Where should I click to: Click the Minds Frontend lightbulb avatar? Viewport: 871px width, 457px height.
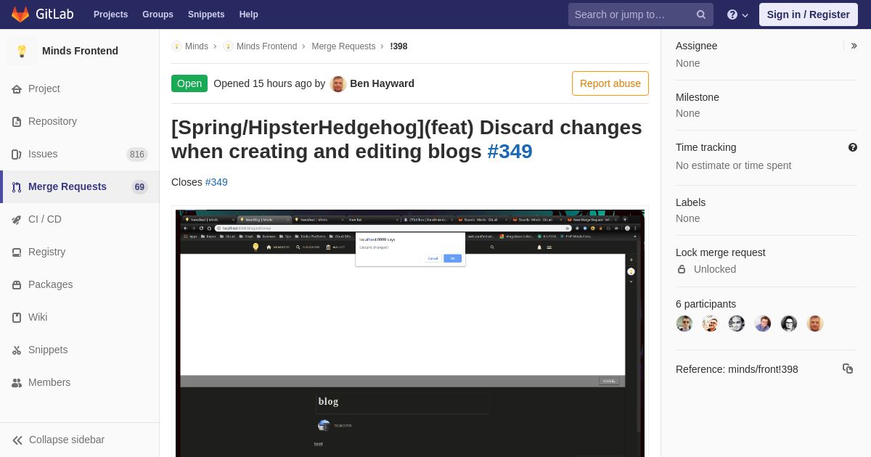point(22,51)
